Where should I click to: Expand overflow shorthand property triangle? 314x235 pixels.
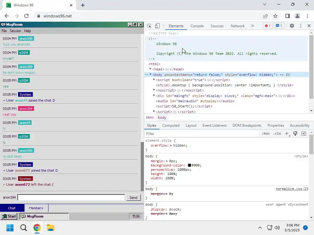[x=171, y=145]
